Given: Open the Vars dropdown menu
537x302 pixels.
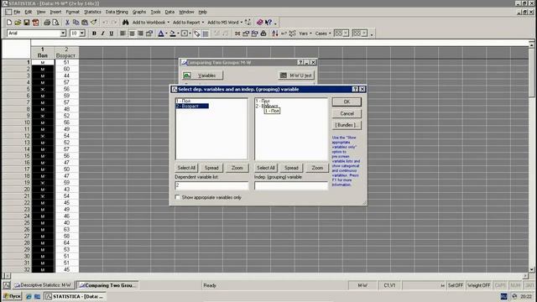Looking at the screenshot, I should click(x=305, y=34).
